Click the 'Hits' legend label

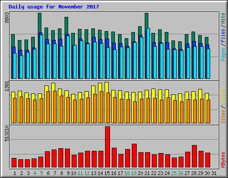pyautogui.click(x=223, y=19)
